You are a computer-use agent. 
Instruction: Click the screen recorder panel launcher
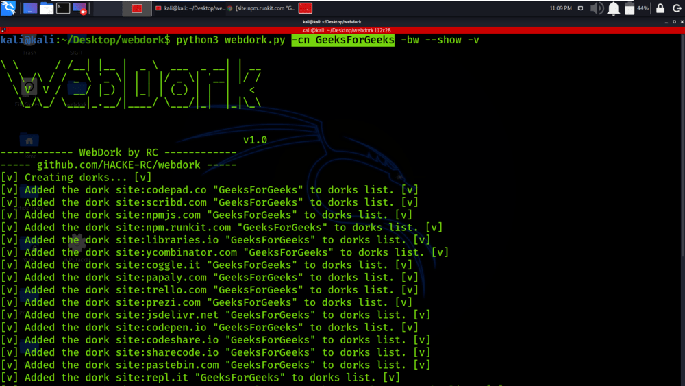pyautogui.click(x=79, y=8)
